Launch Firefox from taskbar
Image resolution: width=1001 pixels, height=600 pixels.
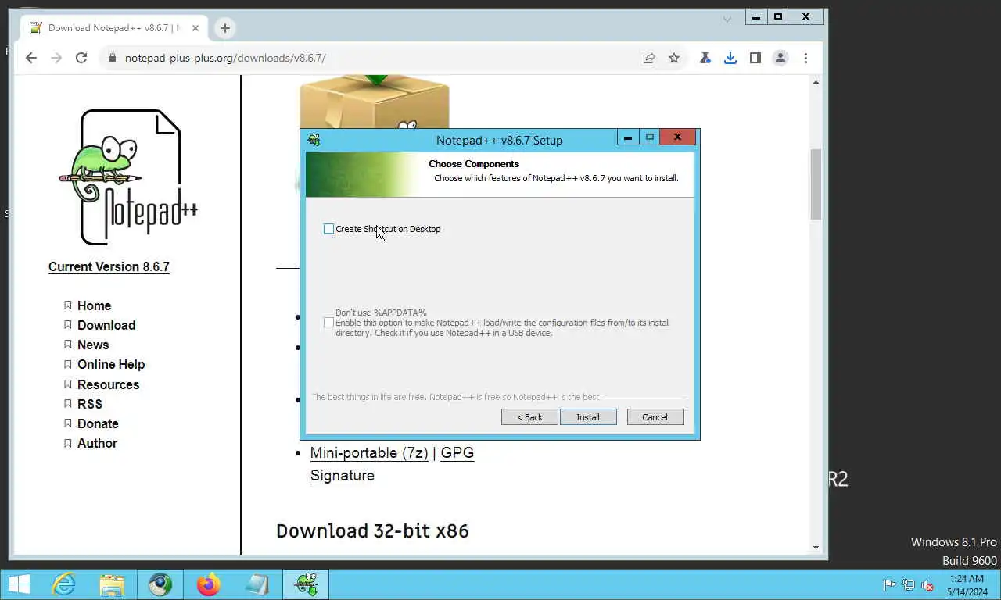[209, 584]
